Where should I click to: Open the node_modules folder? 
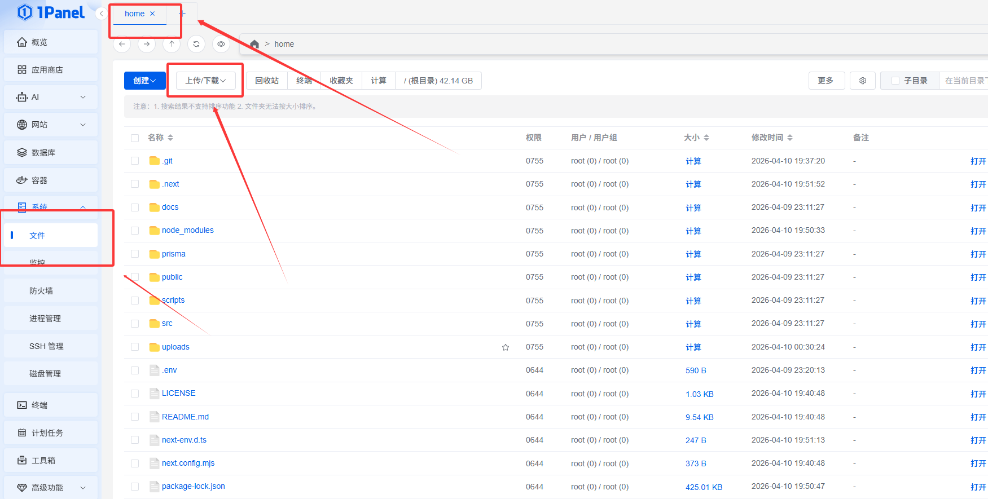click(187, 231)
